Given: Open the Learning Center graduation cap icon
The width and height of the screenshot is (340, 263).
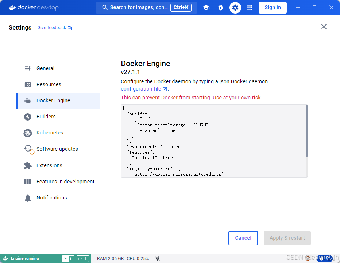Looking at the screenshot, I should 206,8.
